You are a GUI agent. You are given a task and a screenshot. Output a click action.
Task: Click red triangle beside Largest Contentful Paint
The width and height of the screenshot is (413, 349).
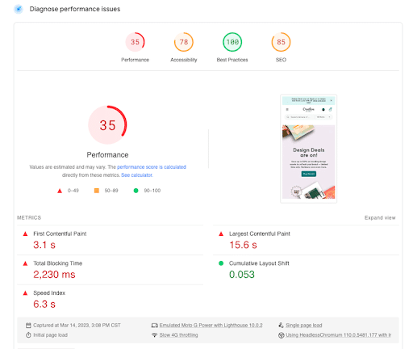tap(221, 233)
